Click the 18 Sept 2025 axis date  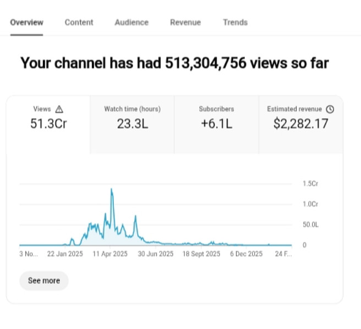pos(201,254)
